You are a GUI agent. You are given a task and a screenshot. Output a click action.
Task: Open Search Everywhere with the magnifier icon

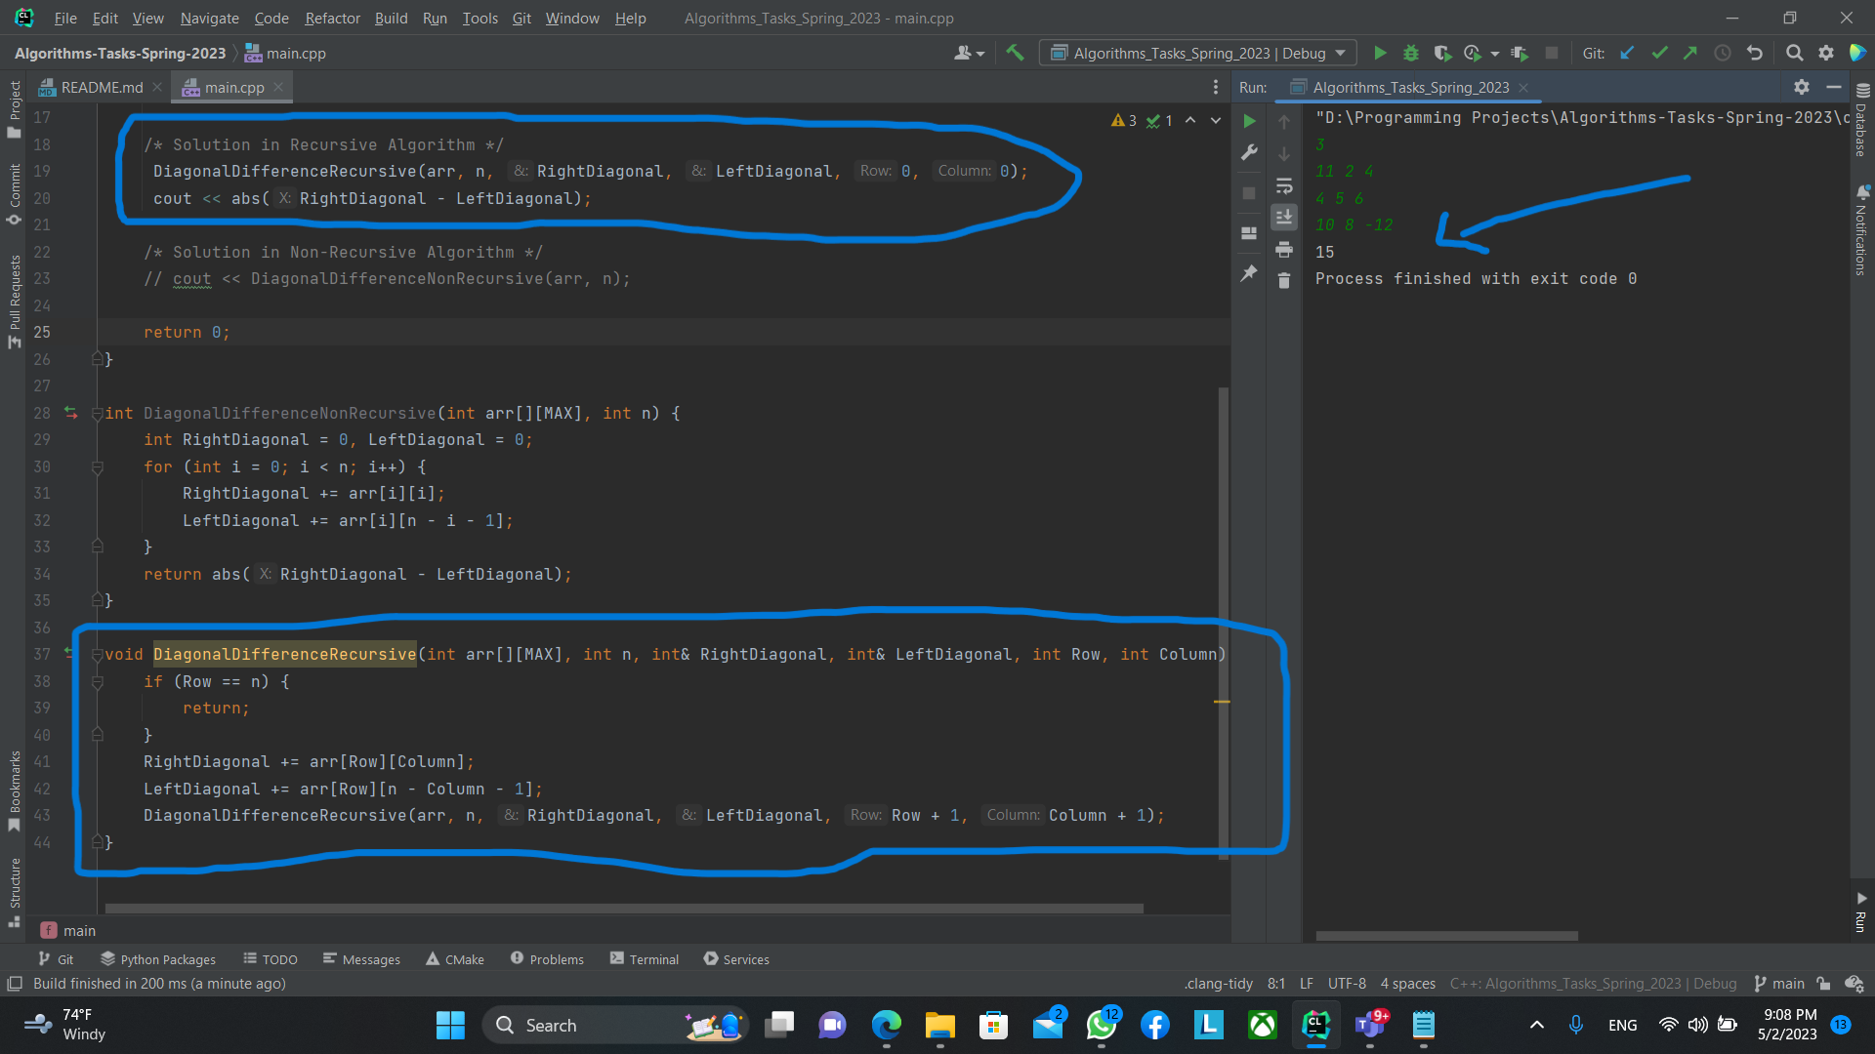pyautogui.click(x=1795, y=53)
